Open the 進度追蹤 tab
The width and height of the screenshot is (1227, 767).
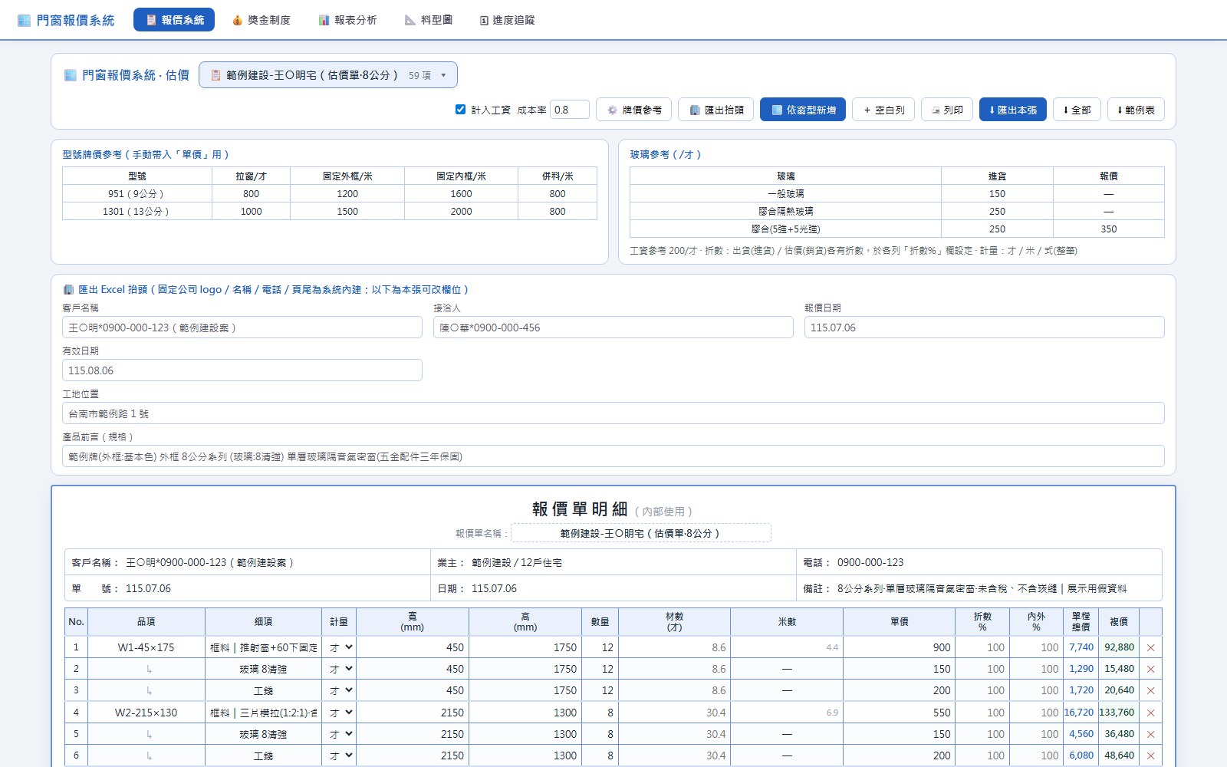pyautogui.click(x=507, y=20)
